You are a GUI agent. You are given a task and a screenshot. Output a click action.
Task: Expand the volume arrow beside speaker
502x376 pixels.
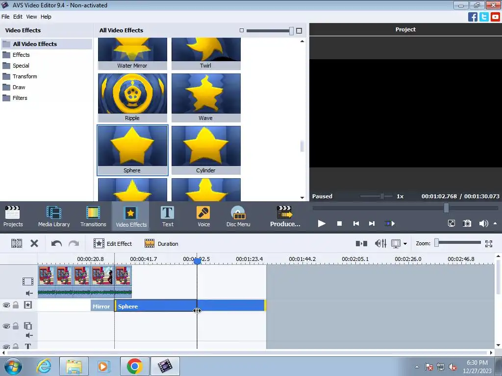[495, 223]
